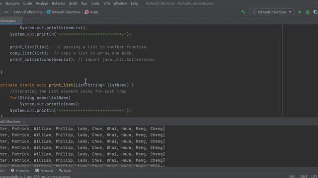Click the main method breadcrumb
Screen dimensions: 318x178
point(94,12)
